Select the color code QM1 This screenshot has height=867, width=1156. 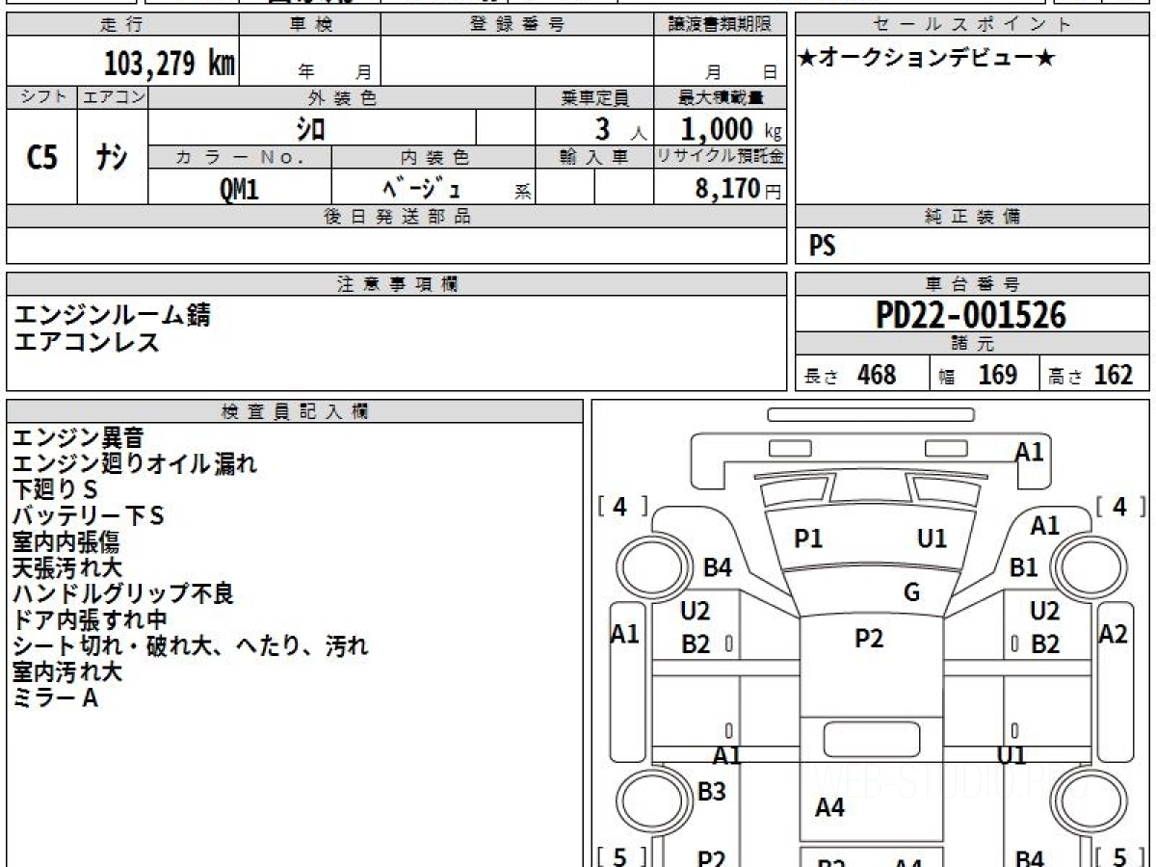[239, 189]
